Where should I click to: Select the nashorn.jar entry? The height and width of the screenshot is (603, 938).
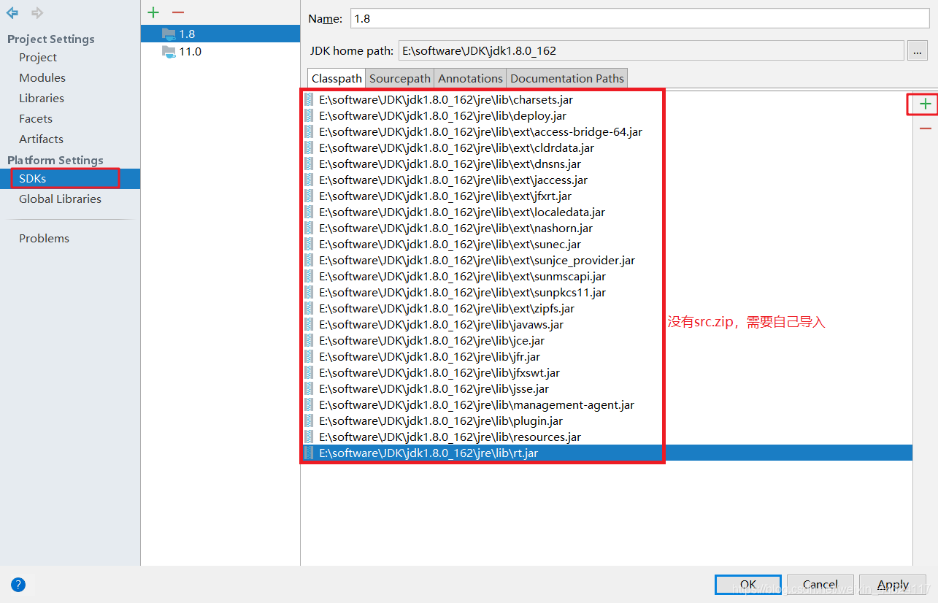(606, 228)
